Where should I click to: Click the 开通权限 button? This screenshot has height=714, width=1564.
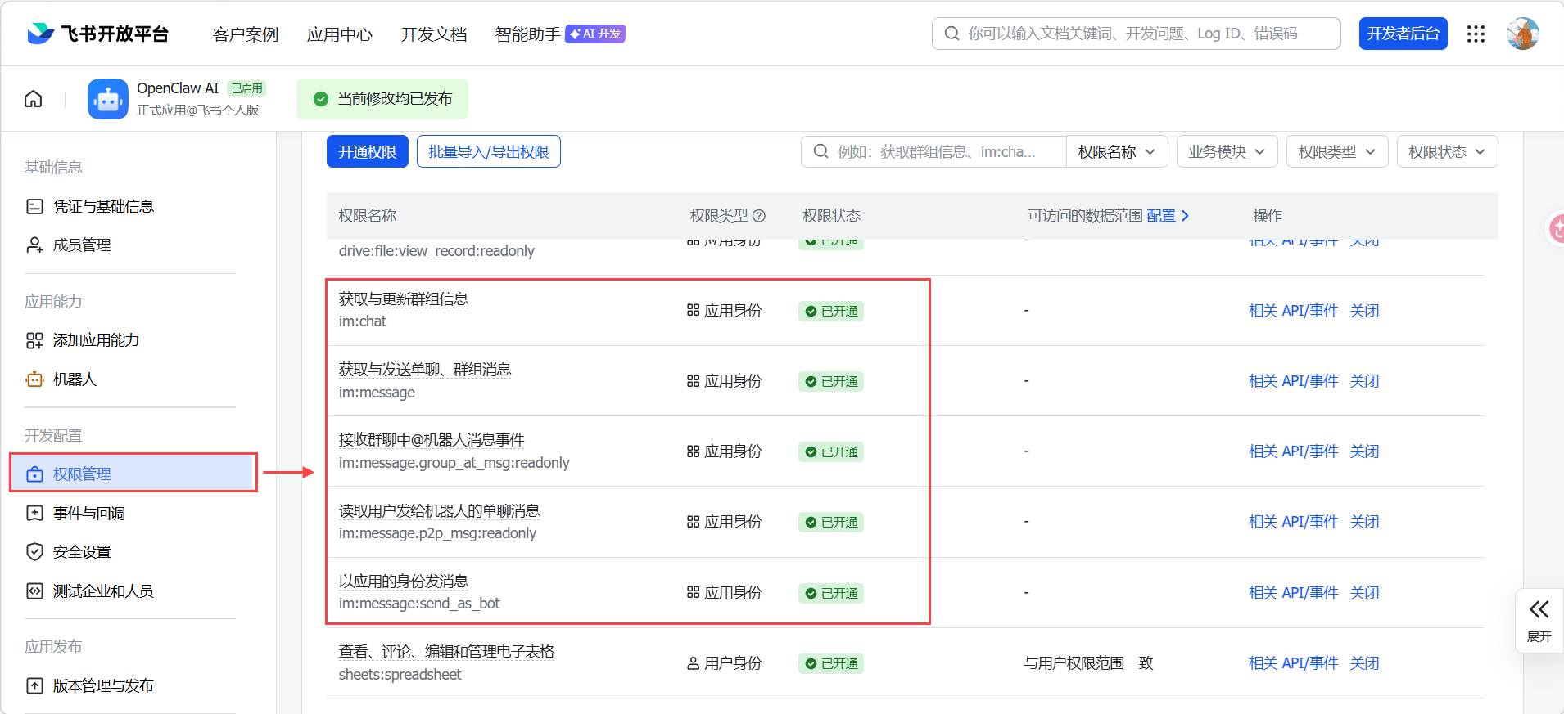tap(368, 152)
